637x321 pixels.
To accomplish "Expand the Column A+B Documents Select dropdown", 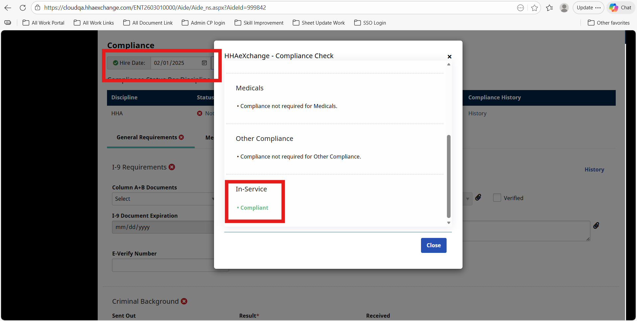I will coord(163,199).
